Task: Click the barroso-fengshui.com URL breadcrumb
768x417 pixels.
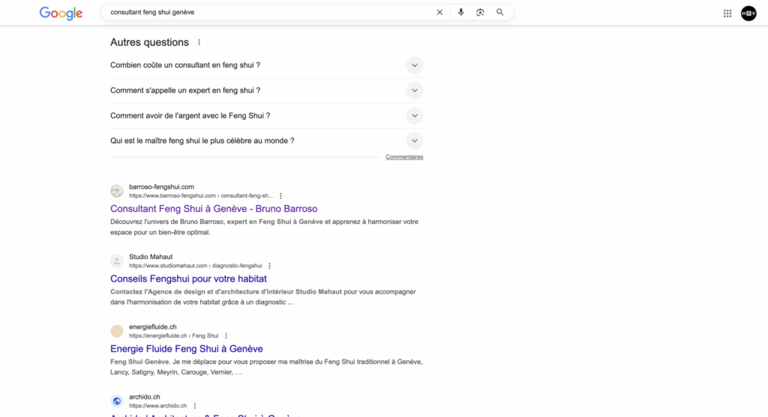Action: [x=201, y=195]
